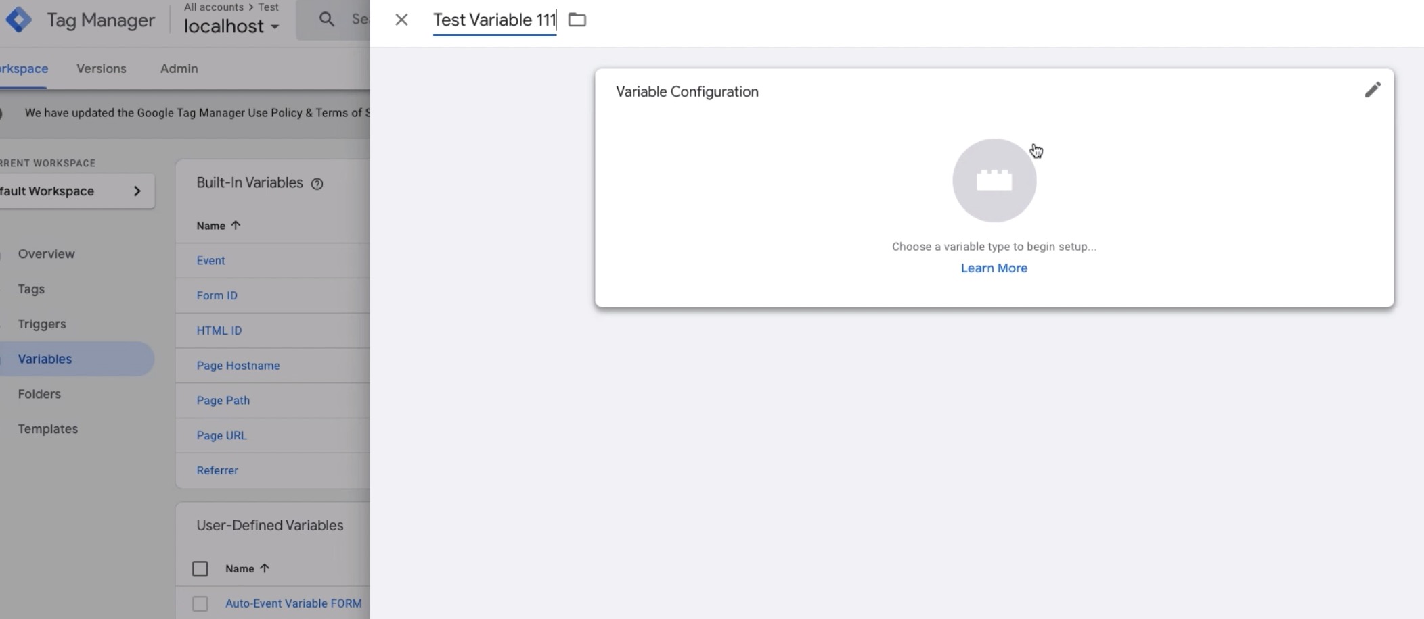Check the Auto-Event Variable FORM row checkbox

[200, 603]
